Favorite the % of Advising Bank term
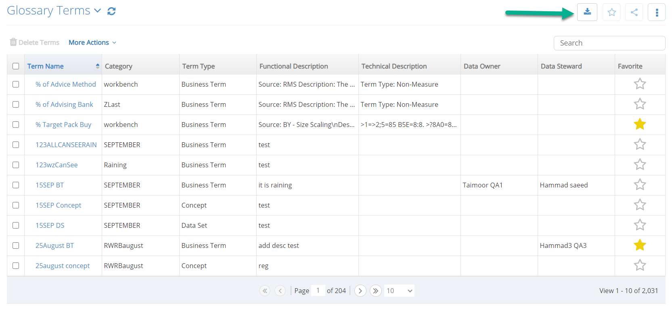Screen dimensions: 672x310 640,104
